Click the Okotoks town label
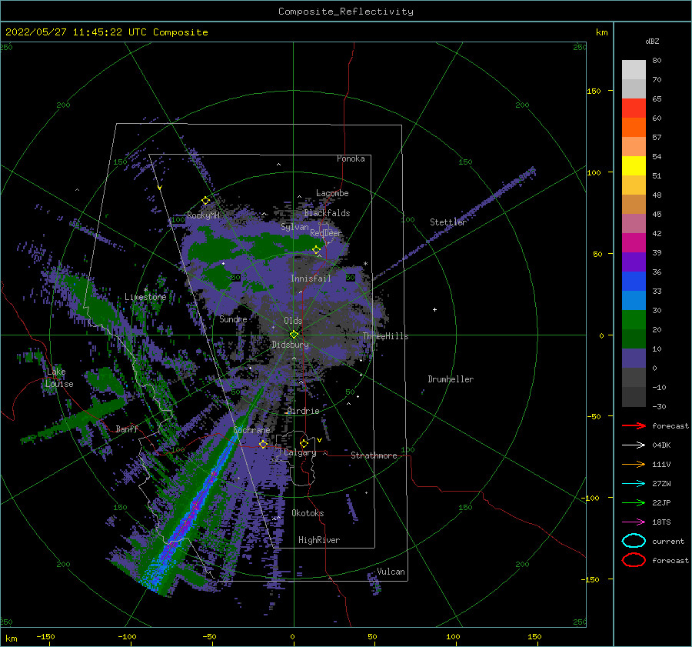Image resolution: width=692 pixels, height=647 pixels. pos(308,513)
